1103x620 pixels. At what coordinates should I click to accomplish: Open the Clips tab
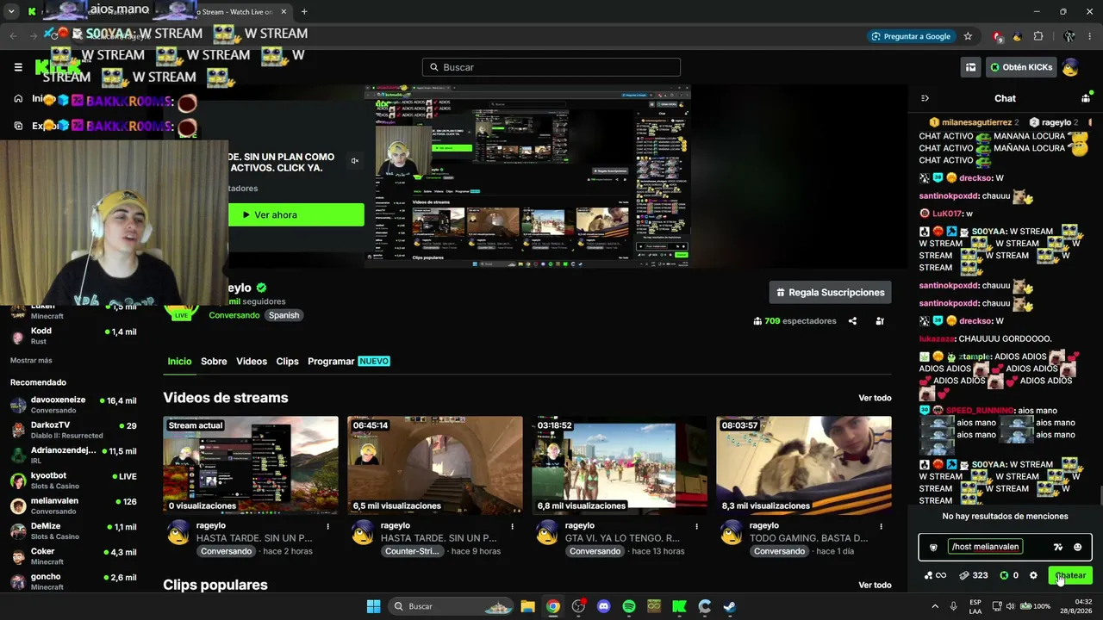287,362
